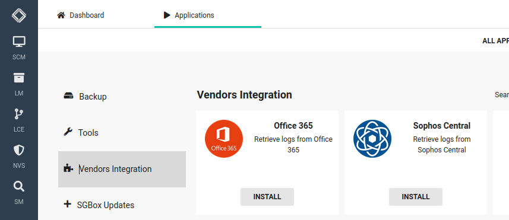Select Backup in the category list
This screenshot has width=509, height=220.
[122, 97]
